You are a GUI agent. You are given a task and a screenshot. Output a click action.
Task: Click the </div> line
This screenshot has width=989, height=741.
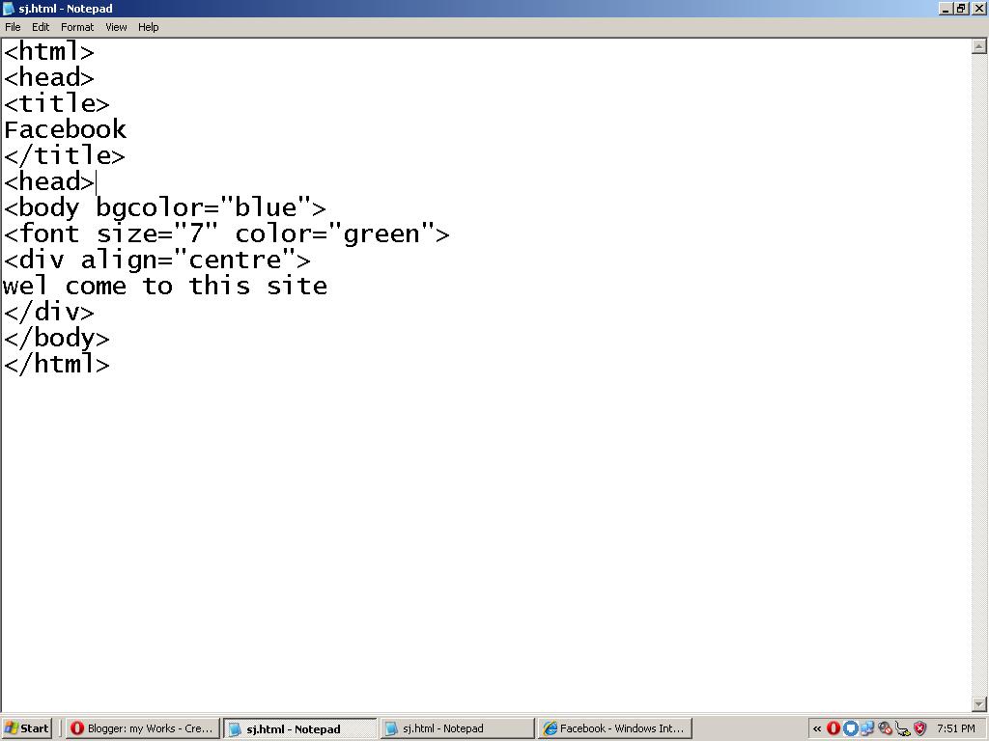point(49,313)
